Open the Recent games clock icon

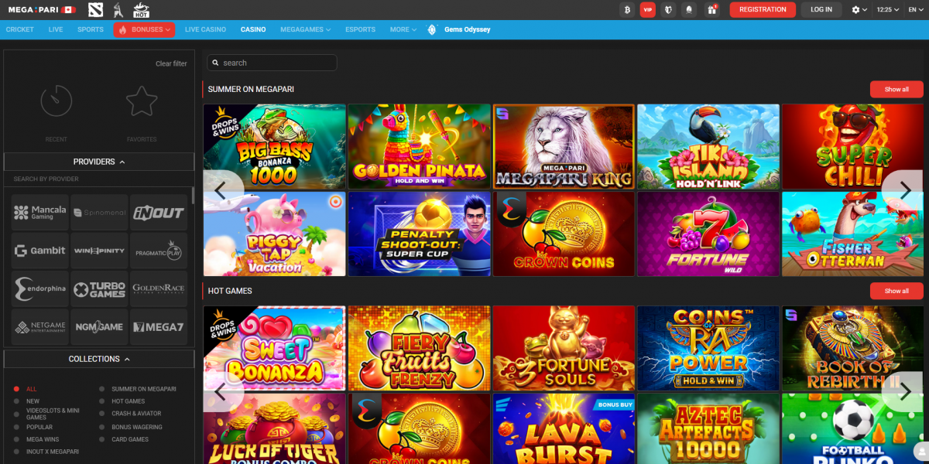[57, 101]
